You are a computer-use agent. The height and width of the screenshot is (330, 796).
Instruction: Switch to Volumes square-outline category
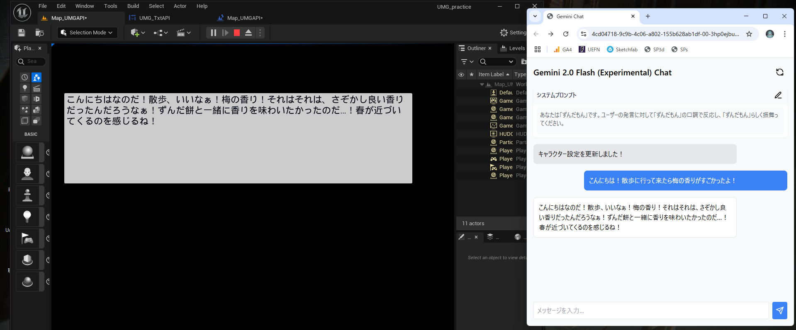click(x=25, y=120)
